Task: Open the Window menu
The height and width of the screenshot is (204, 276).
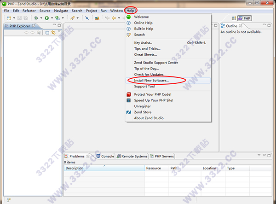Action: (116, 11)
